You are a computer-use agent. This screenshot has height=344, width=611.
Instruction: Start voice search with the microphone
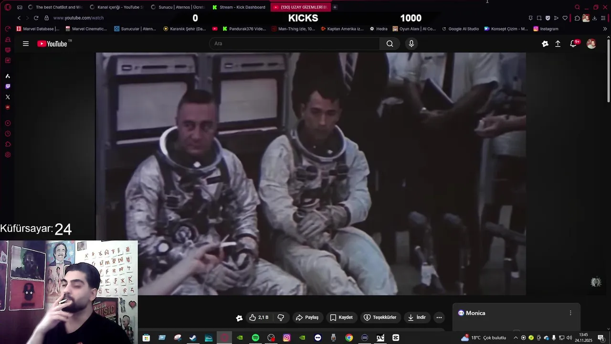pyautogui.click(x=411, y=43)
